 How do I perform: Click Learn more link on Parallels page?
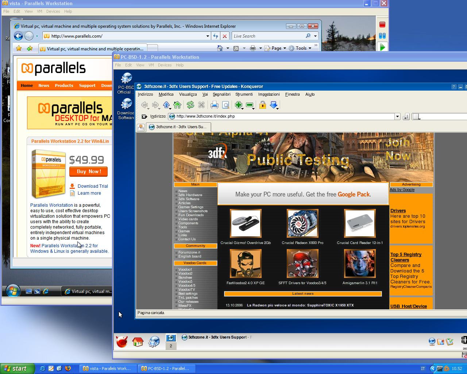point(89,193)
